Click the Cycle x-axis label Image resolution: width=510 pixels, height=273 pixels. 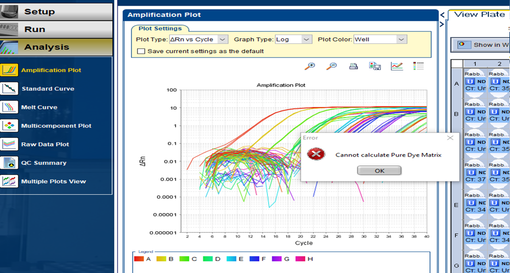(x=304, y=243)
